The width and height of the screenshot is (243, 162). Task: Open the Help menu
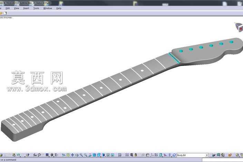tap(59, 8)
